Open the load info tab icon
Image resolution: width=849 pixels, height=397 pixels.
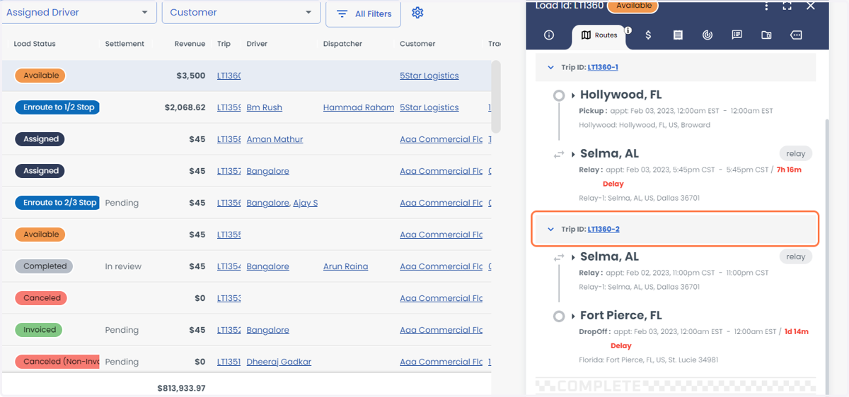548,35
